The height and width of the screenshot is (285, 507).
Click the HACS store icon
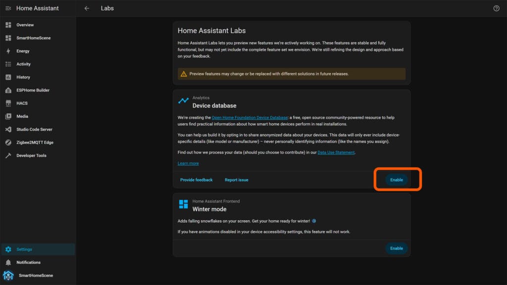8,103
